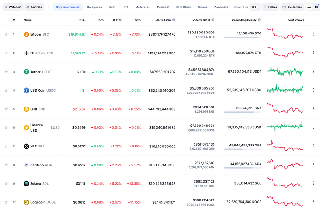The width and height of the screenshot is (325, 213).
Task: Star XRP for the watchlist
Action: tap(6, 146)
